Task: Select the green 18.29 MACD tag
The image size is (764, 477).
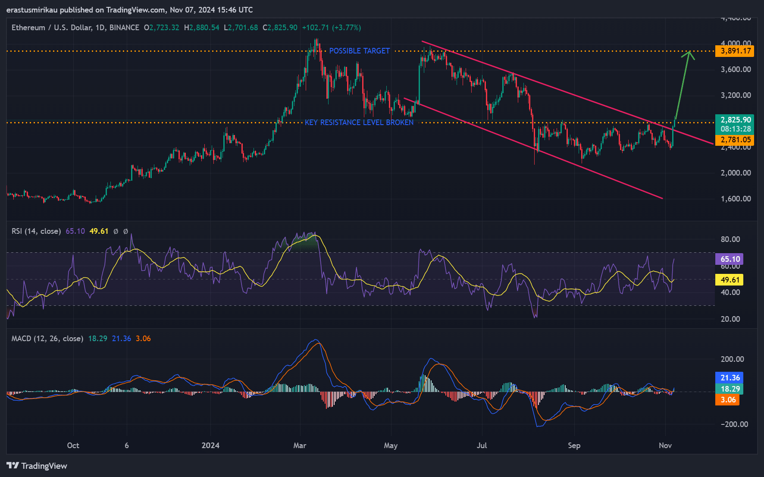Action: pos(730,389)
